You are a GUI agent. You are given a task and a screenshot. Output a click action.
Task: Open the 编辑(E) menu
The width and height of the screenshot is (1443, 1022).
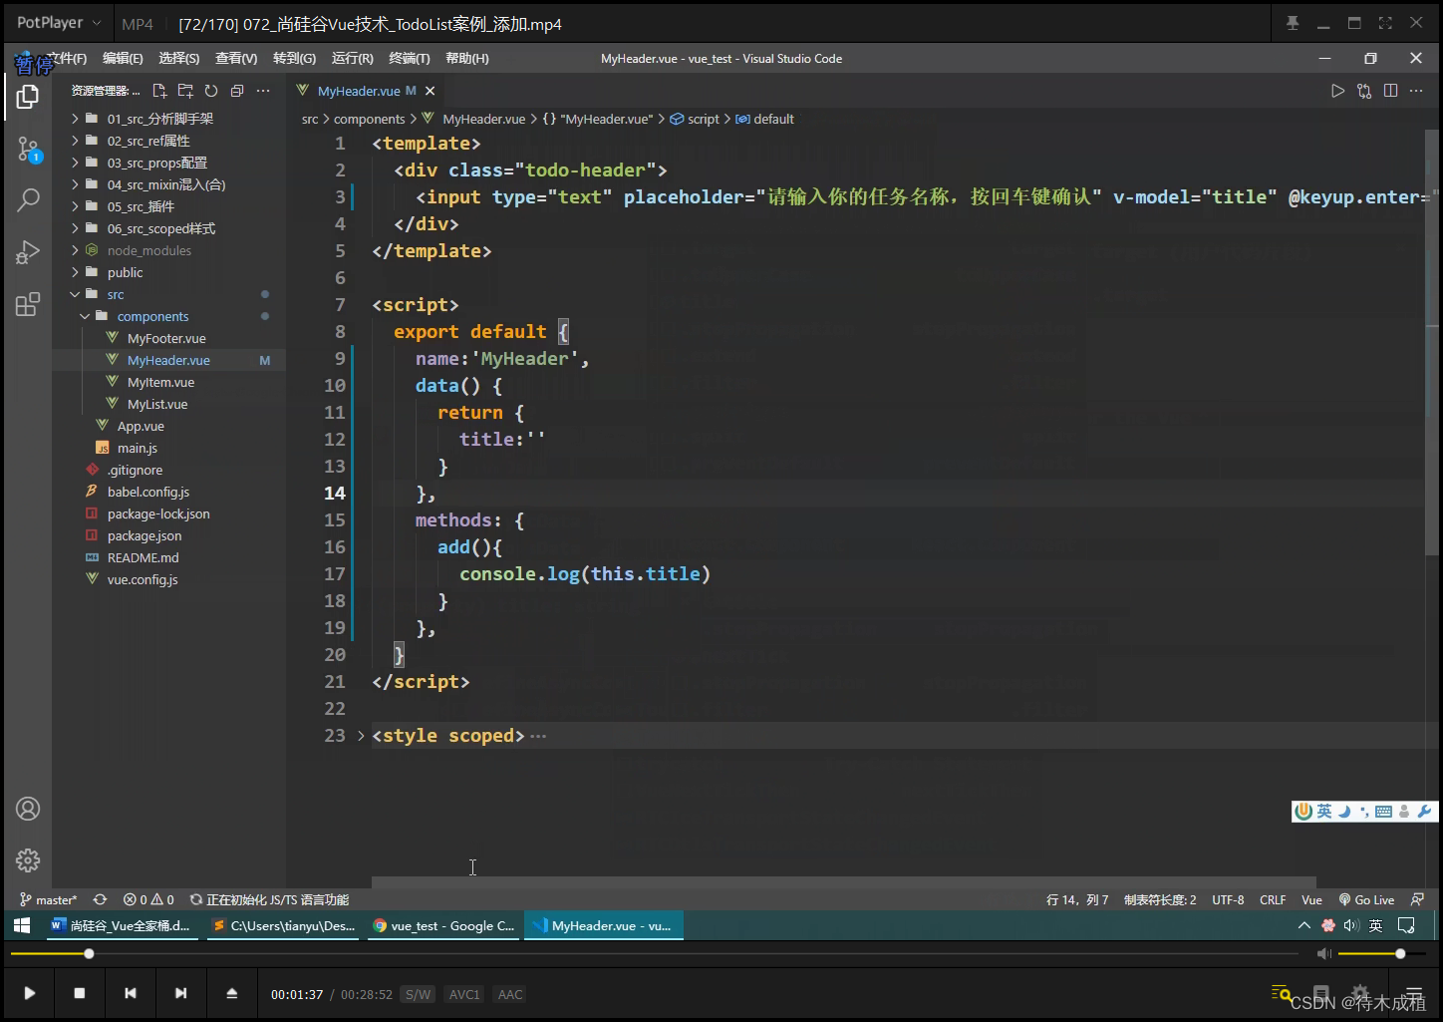123,59
